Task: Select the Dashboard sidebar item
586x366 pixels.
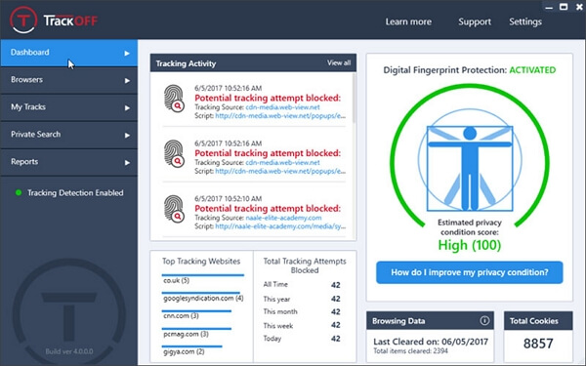Action: [69, 53]
